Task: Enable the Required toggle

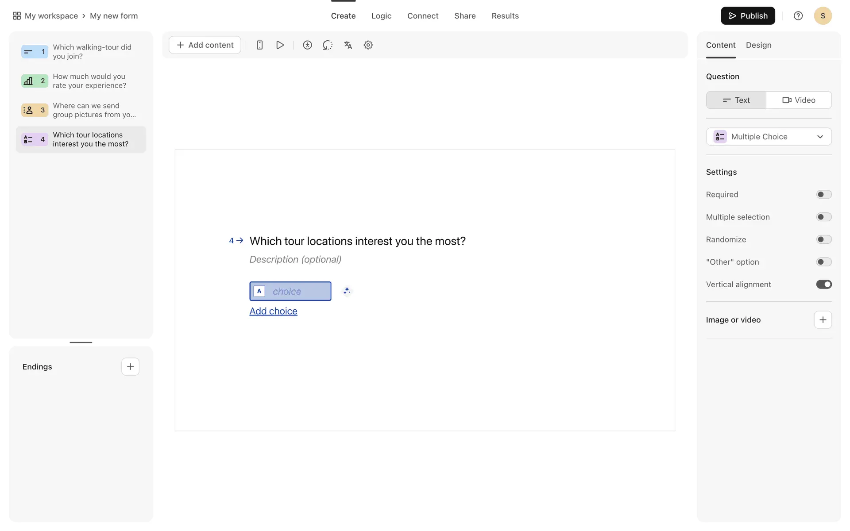Action: (823, 195)
